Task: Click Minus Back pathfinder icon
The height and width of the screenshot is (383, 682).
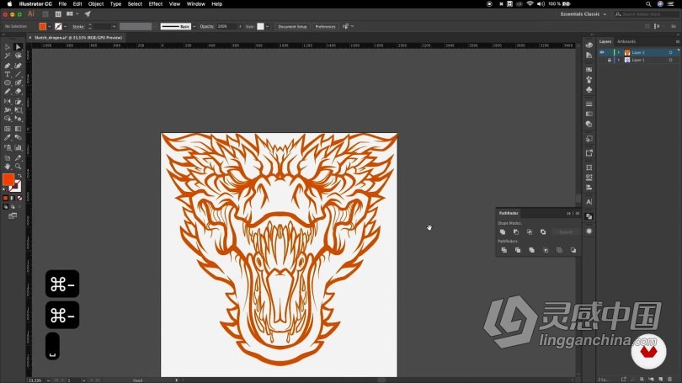Action: pyautogui.click(x=573, y=250)
